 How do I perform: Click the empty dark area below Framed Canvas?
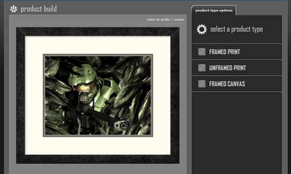tap(237, 133)
